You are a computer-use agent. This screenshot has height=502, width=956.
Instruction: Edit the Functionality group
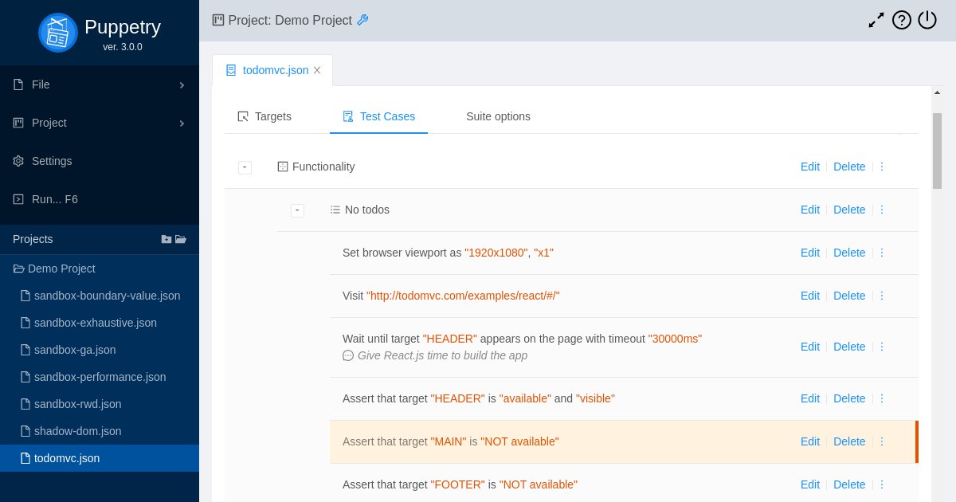point(810,167)
